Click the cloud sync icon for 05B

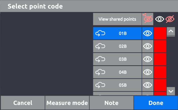point(100,85)
